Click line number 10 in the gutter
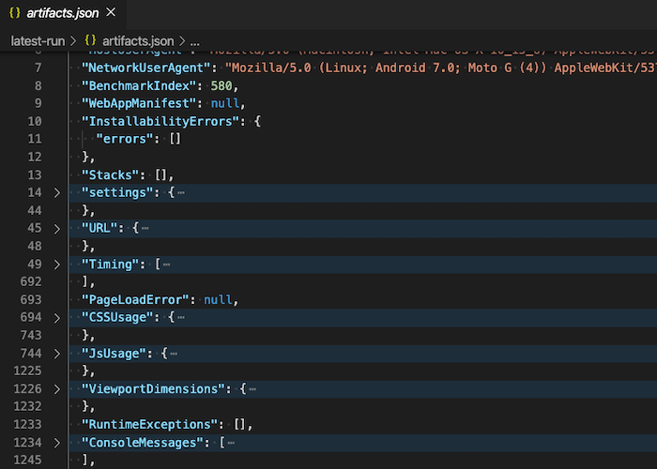Image resolution: width=657 pixels, height=469 pixels. coord(35,121)
